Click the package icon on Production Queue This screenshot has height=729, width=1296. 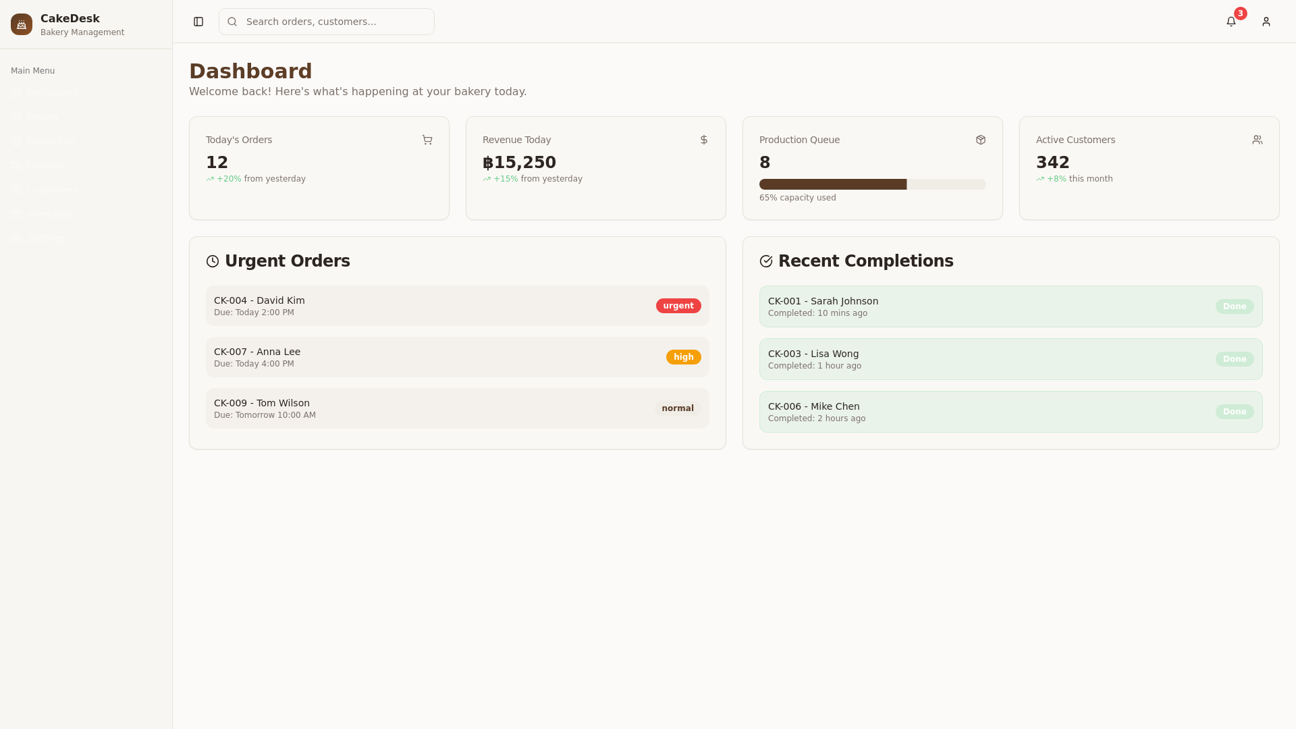pyautogui.click(x=981, y=140)
